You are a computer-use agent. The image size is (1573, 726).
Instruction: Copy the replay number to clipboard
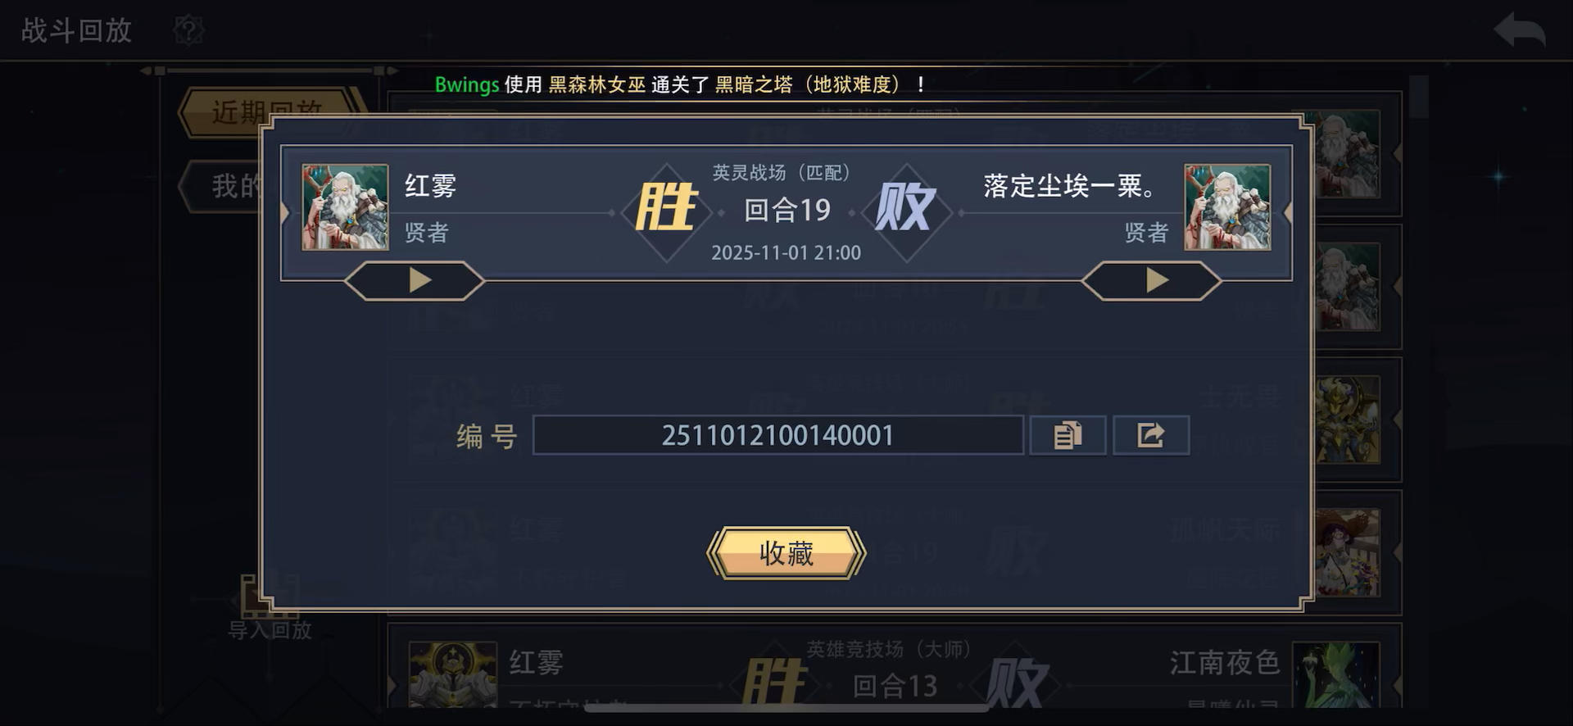point(1068,435)
